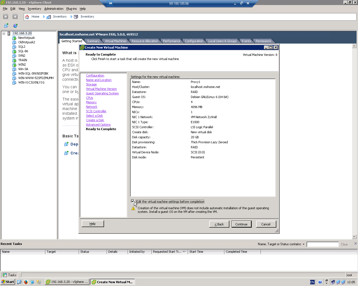Click the icon beside 'Dep' under Basic Tasks
The image size is (358, 286).
(66, 144)
